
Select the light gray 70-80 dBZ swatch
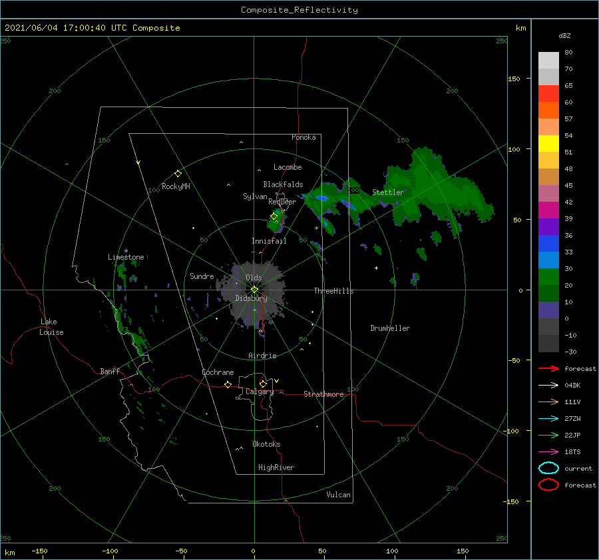[x=548, y=61]
